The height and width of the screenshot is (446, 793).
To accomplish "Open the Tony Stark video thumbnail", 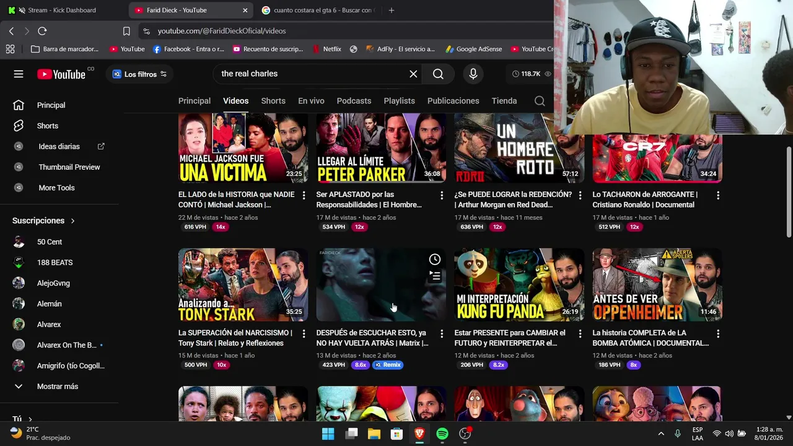I will pos(243,285).
